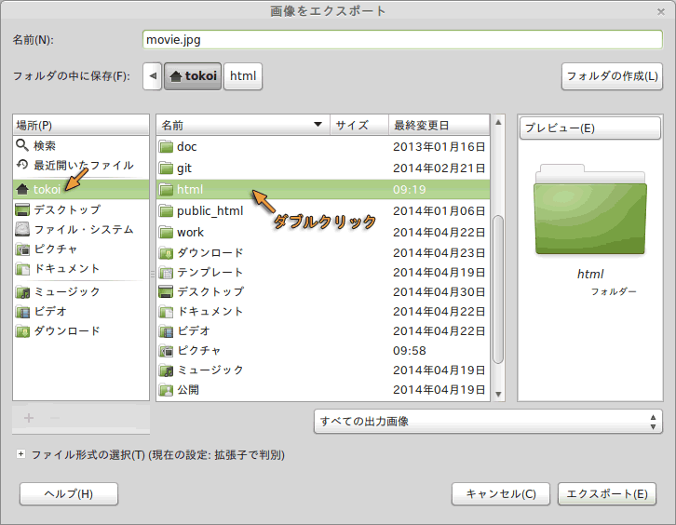Sort files by the Name column header
676x525 pixels.
tap(242, 125)
